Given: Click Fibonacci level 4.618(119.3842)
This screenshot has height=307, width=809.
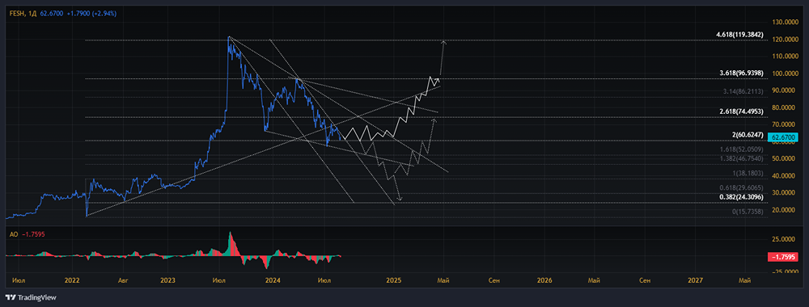Looking at the screenshot, I should (x=740, y=35).
